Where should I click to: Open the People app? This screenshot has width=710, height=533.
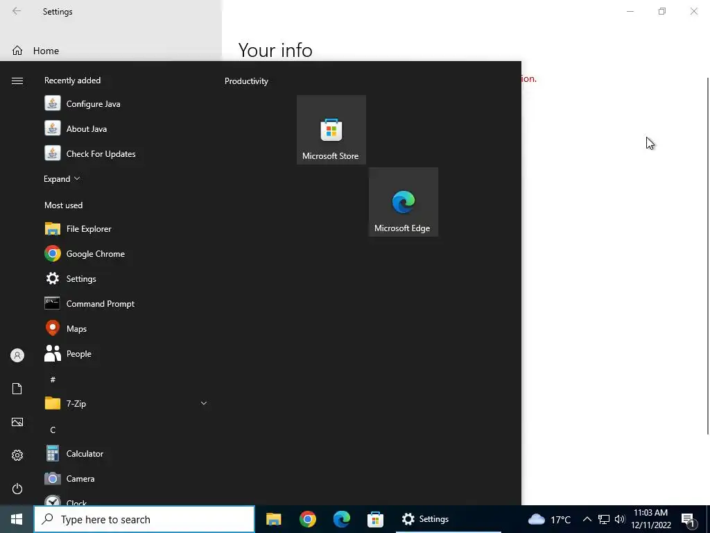click(x=127, y=353)
